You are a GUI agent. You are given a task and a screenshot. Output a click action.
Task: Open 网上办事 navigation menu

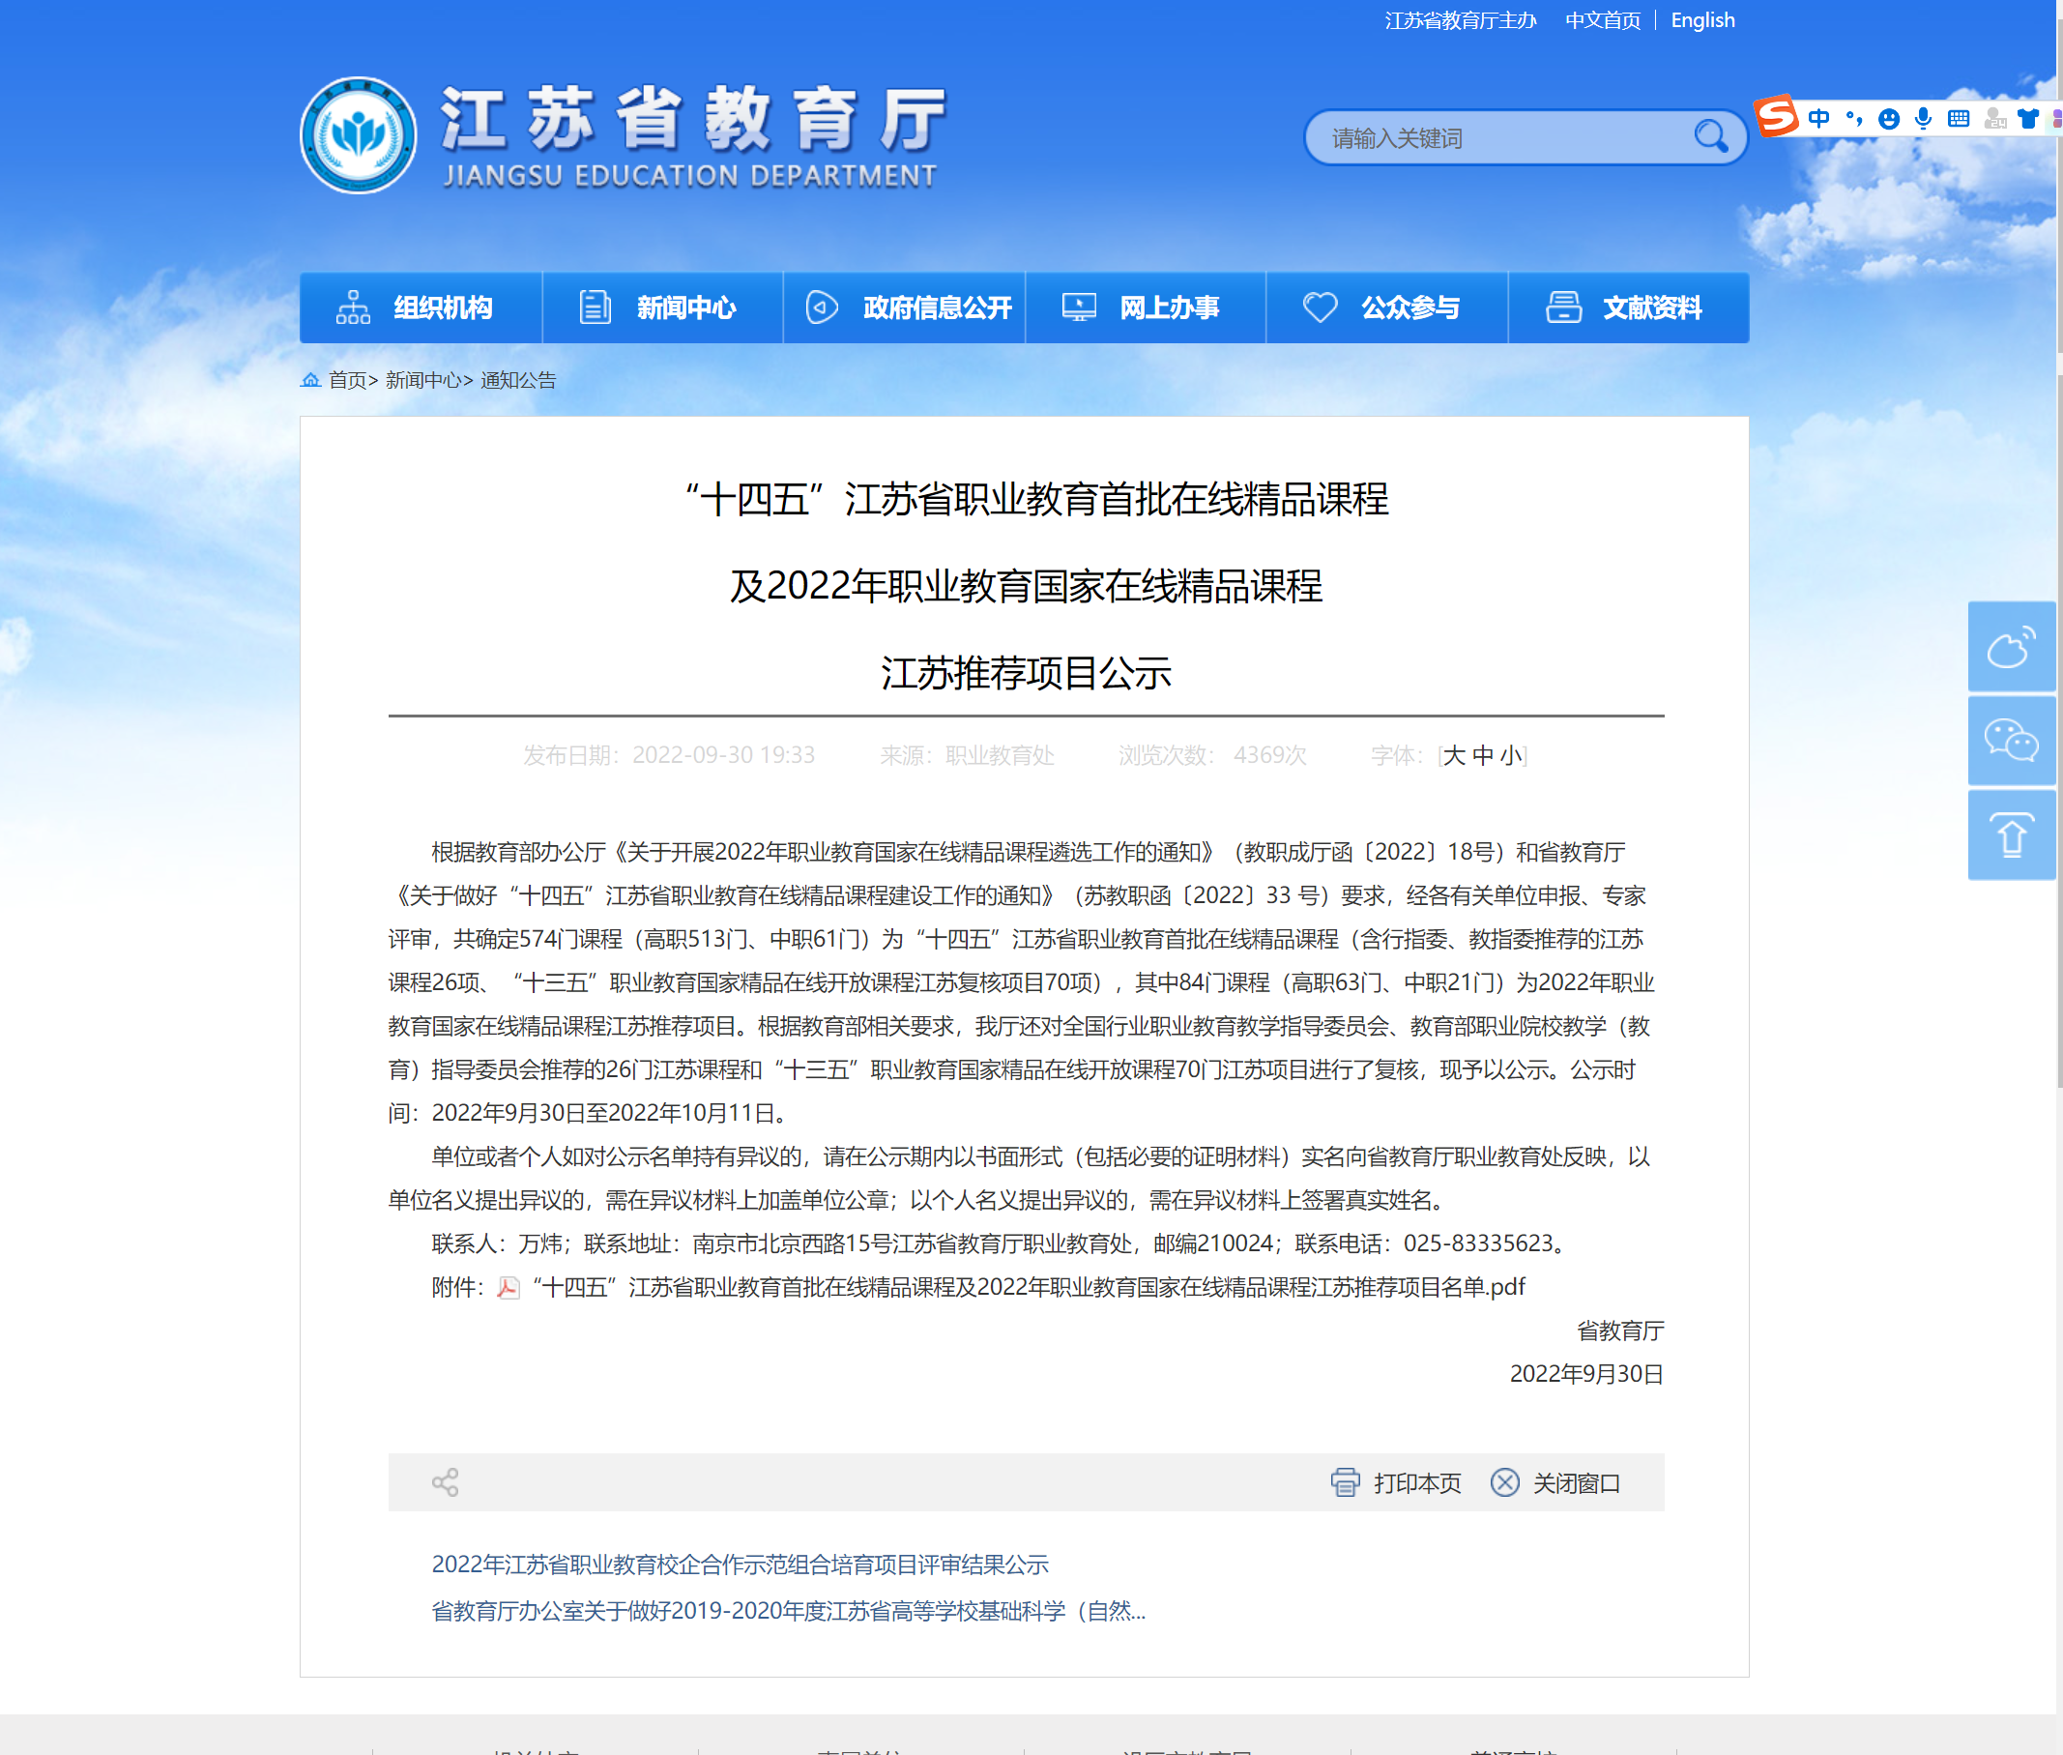tap(1146, 307)
